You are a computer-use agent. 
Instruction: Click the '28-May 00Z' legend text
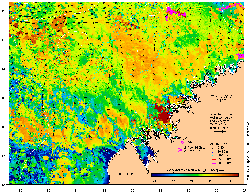(192, 151)
